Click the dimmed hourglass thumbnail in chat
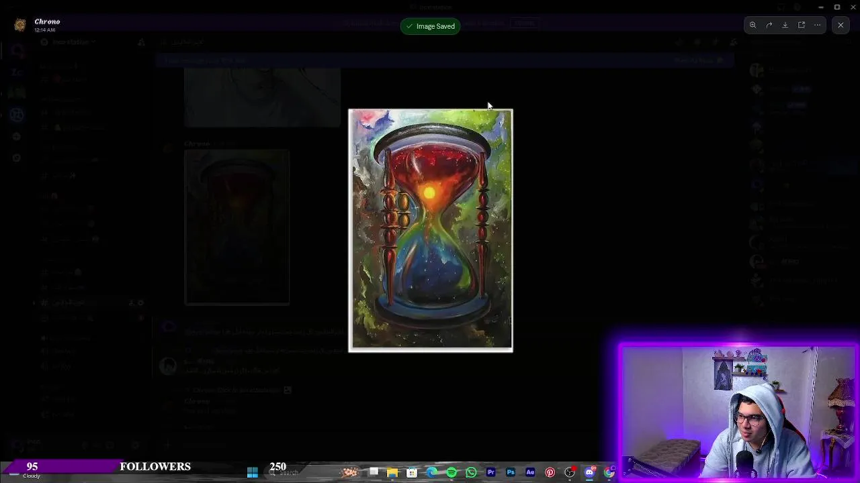Screen dimensions: 860x483 [x=237, y=227]
